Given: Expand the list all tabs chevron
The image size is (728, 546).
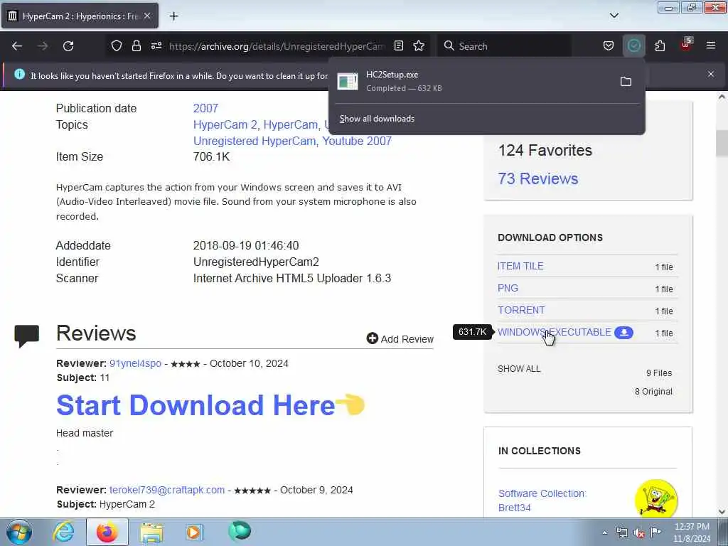Looking at the screenshot, I should click(x=614, y=16).
